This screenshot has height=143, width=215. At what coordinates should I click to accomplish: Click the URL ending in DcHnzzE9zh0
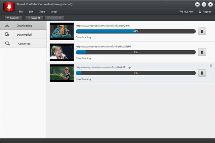pos(103,47)
